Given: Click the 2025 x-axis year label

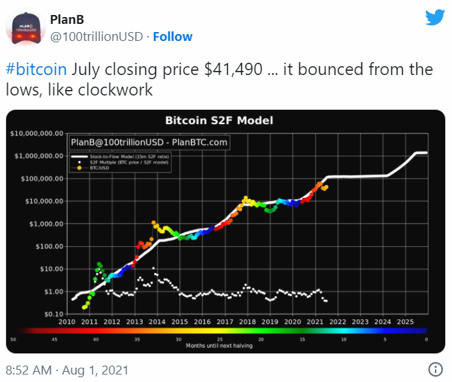Looking at the screenshot, I should [x=404, y=321].
